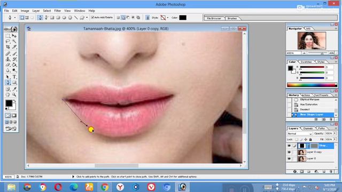Select the Pen tool in toolbox

pos(8,83)
